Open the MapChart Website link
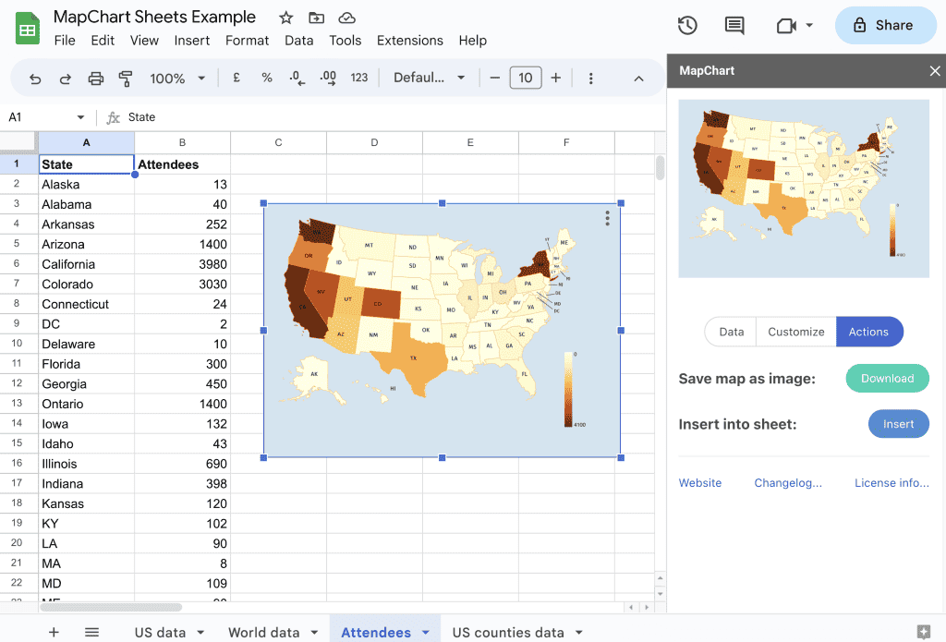Image resolution: width=946 pixels, height=642 pixels. (x=700, y=483)
